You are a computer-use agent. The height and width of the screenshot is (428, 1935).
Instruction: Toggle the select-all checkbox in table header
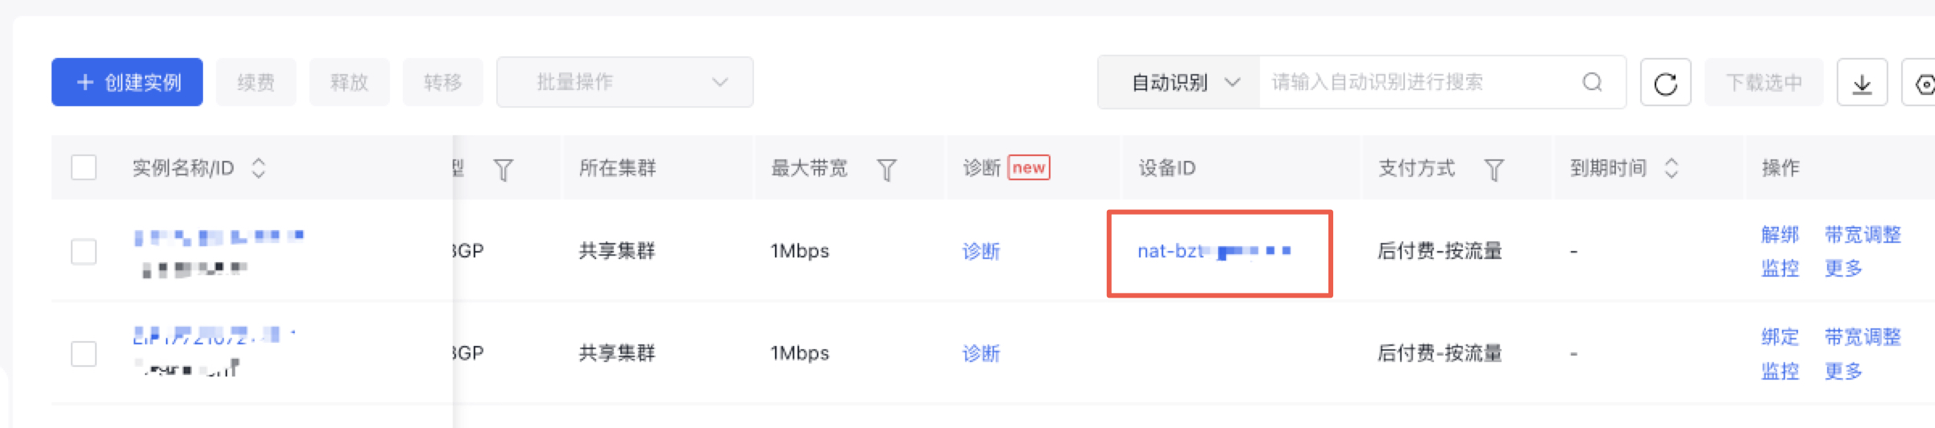click(84, 168)
